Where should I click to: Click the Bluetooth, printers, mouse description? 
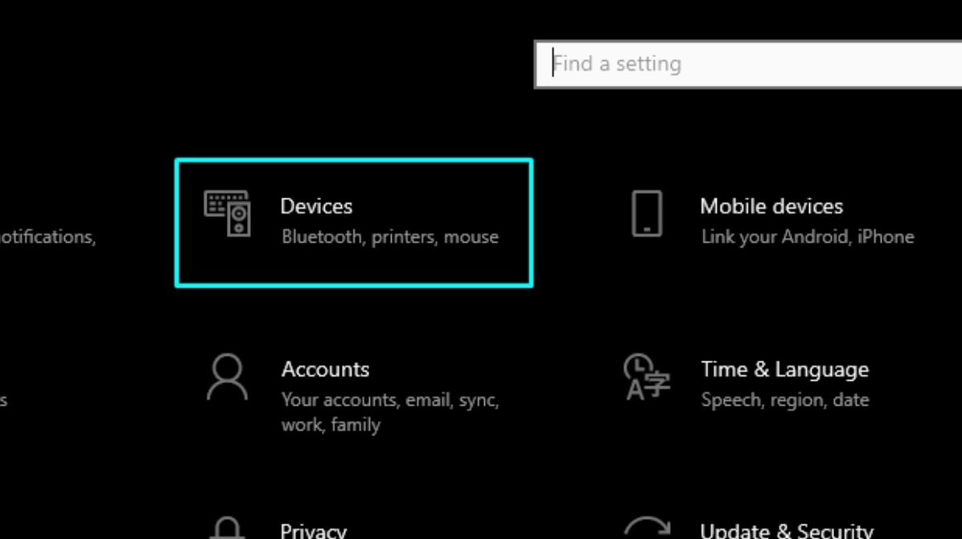(390, 237)
